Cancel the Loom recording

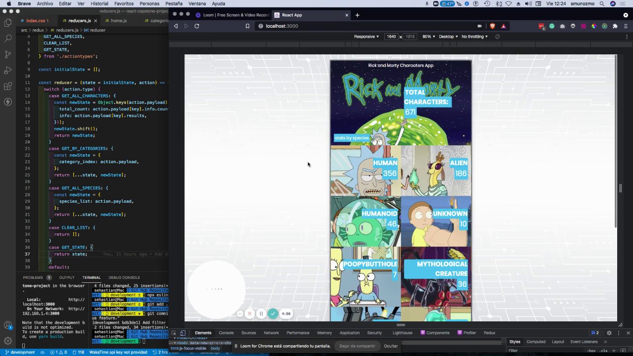click(x=250, y=313)
